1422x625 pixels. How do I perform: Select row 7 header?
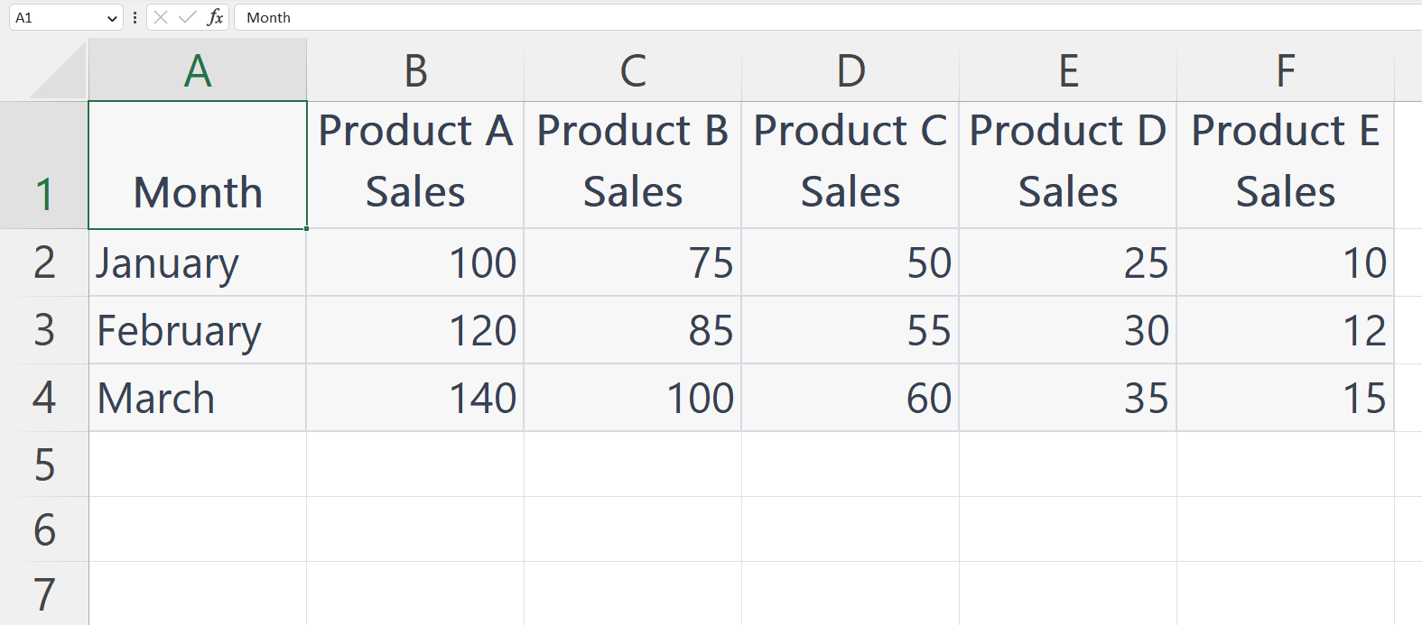[x=45, y=592]
